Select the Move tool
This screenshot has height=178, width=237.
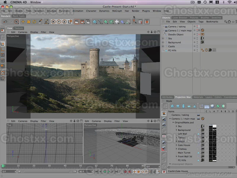(23, 22)
